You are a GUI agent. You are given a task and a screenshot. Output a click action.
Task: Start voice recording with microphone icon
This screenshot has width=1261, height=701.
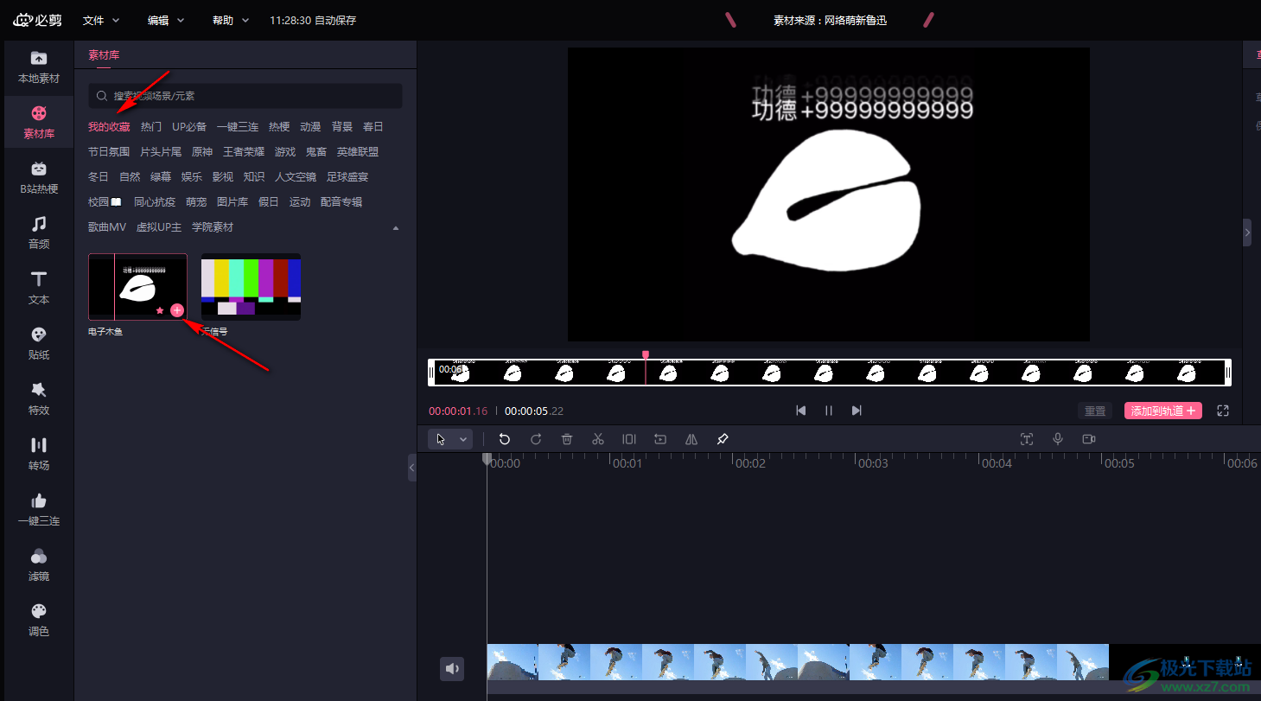coord(1058,439)
